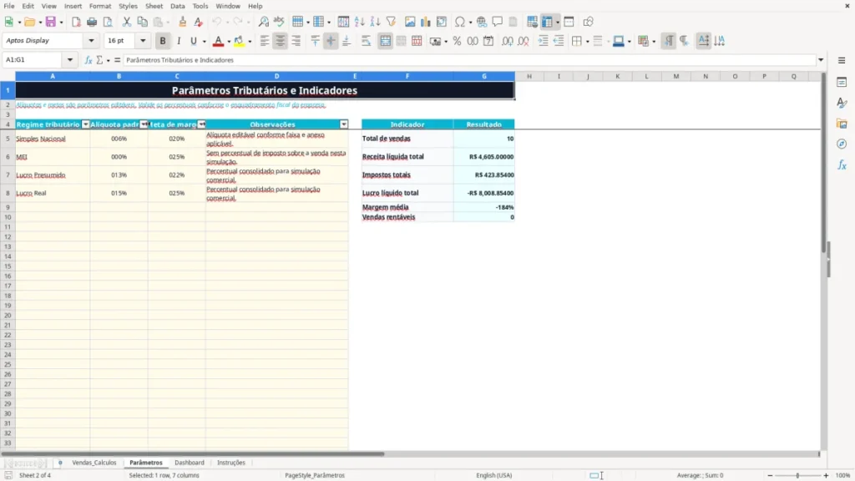Image resolution: width=855 pixels, height=481 pixels.
Task: Open the Regime tributário filter dropdown
Action: point(86,124)
